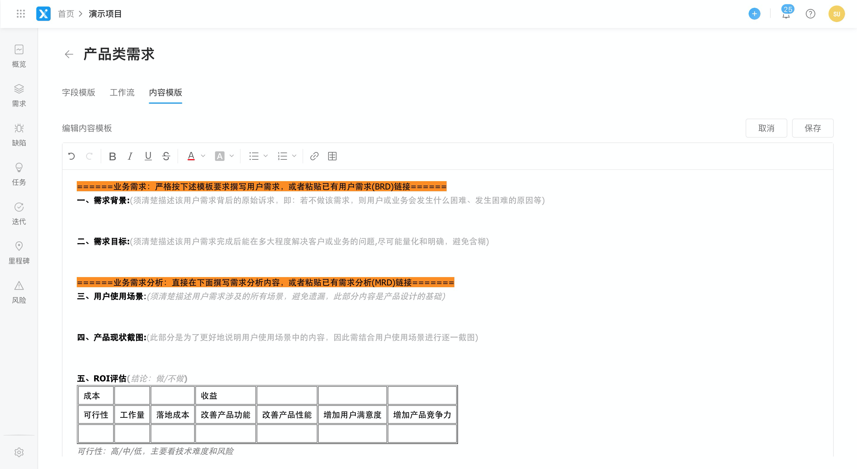Insert a table
This screenshot has width=857, height=469.
coord(332,156)
